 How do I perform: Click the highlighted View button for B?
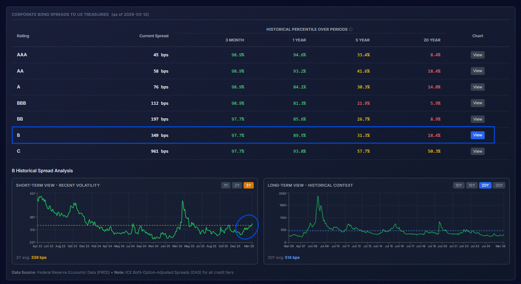click(477, 135)
